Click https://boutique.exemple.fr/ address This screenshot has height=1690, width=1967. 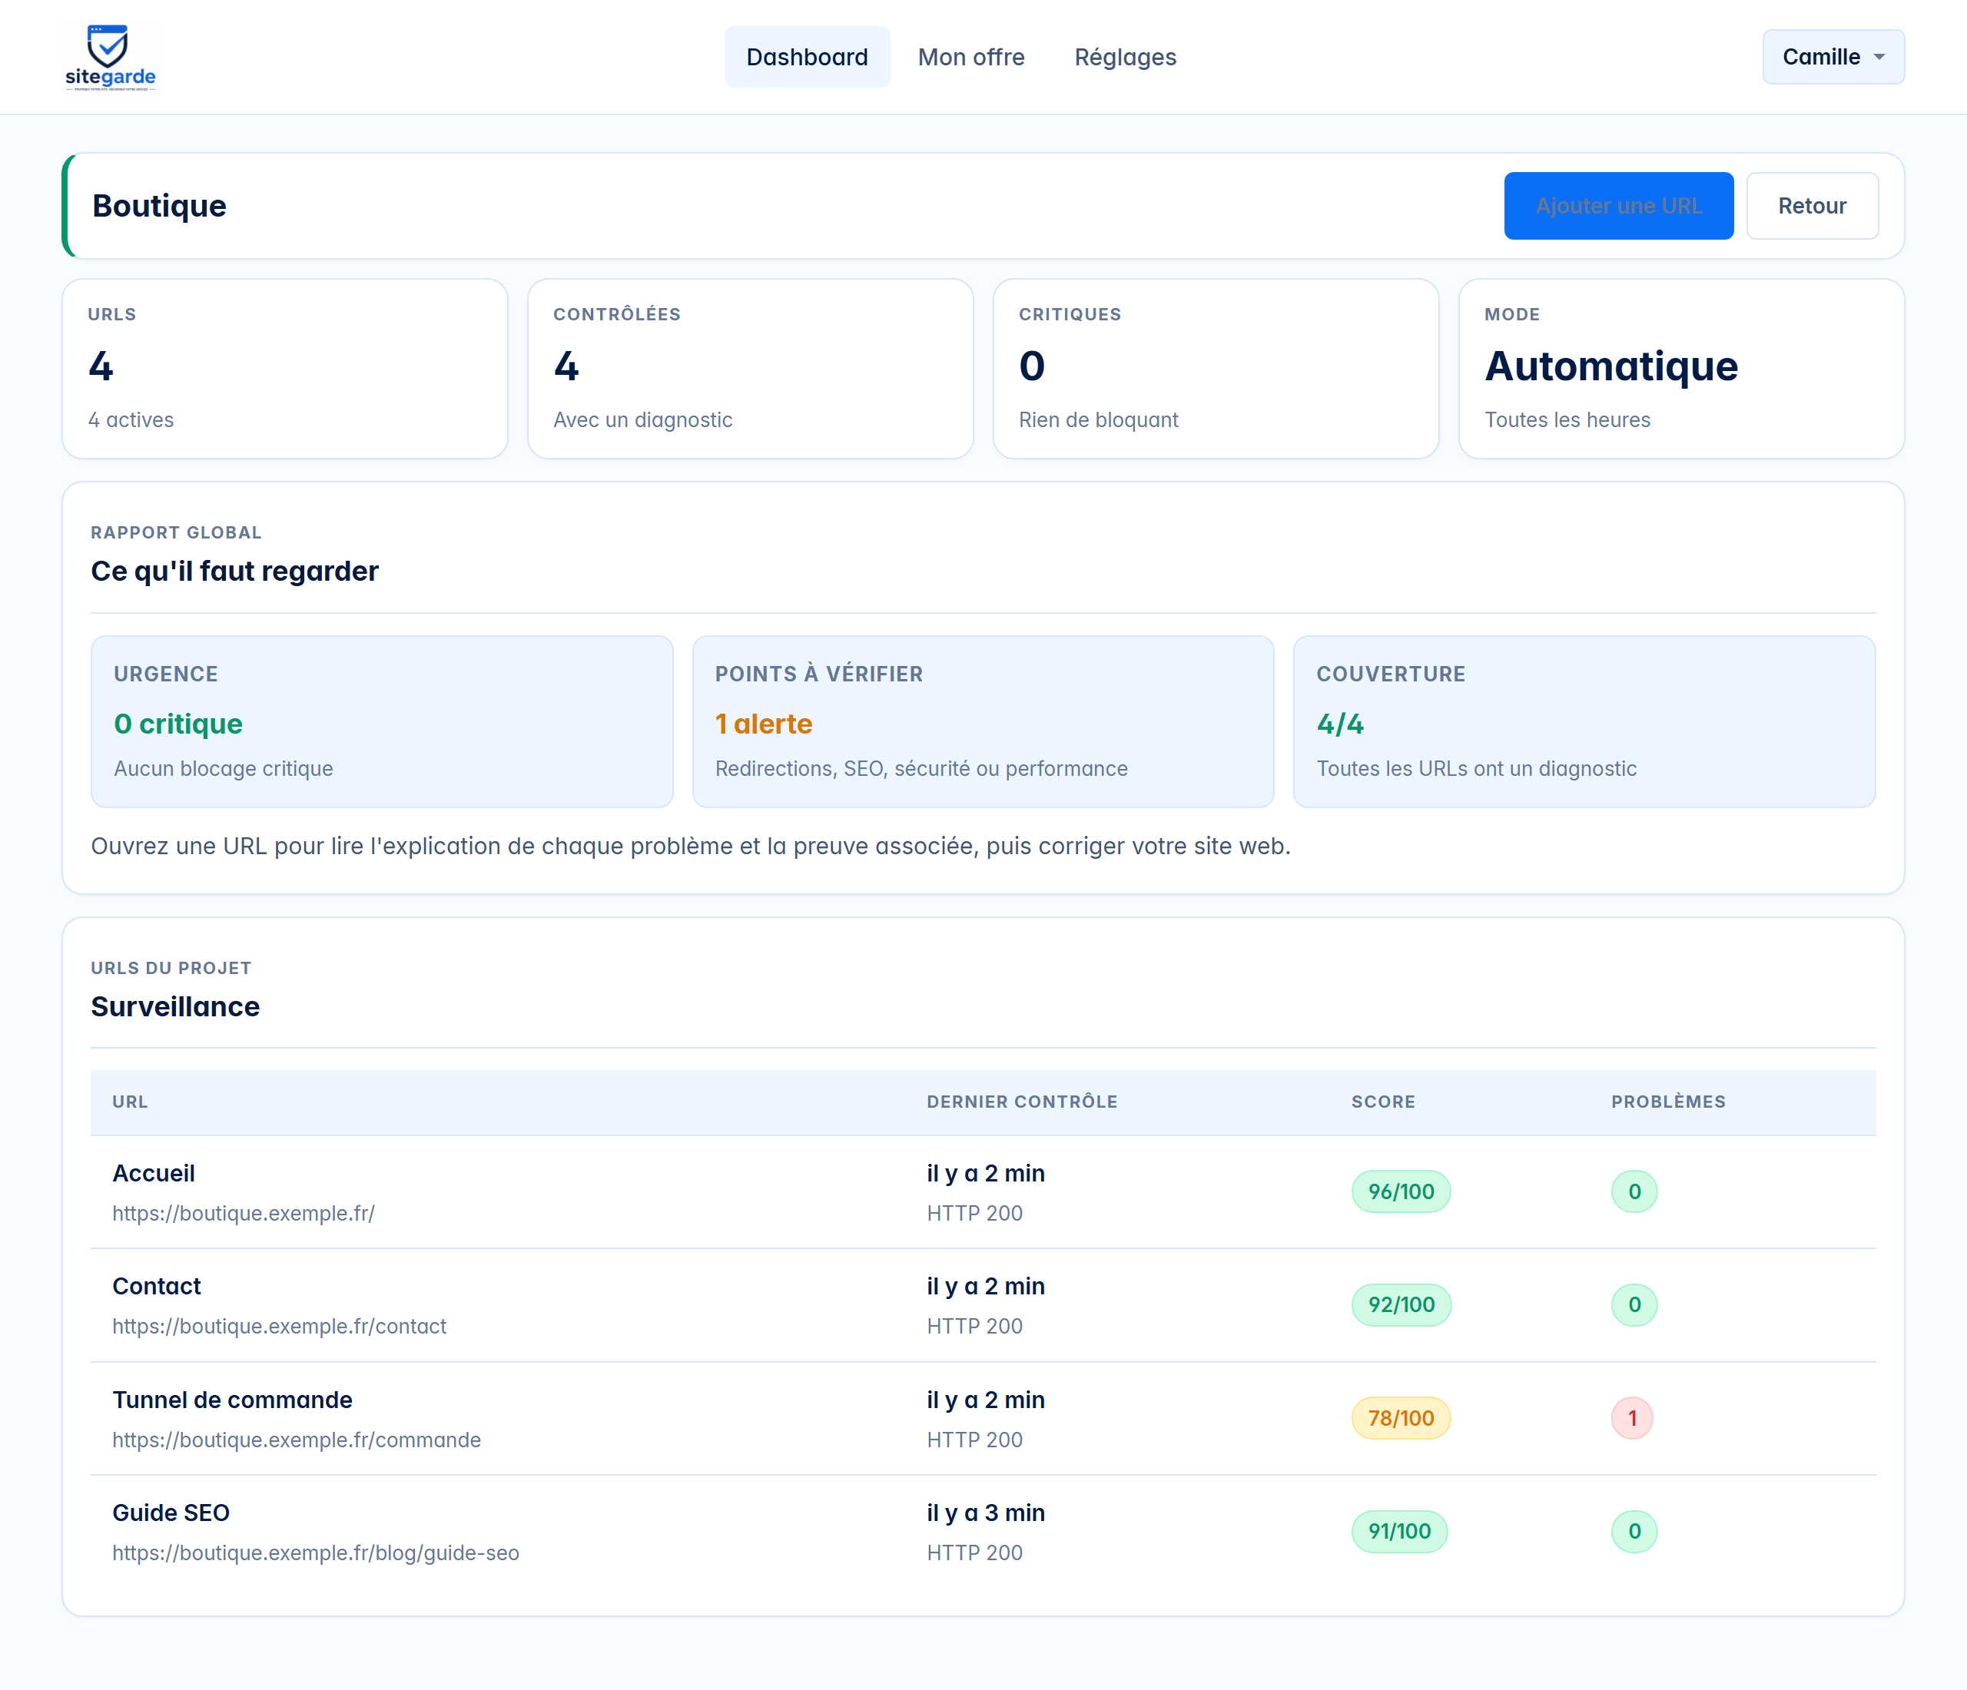[243, 1213]
